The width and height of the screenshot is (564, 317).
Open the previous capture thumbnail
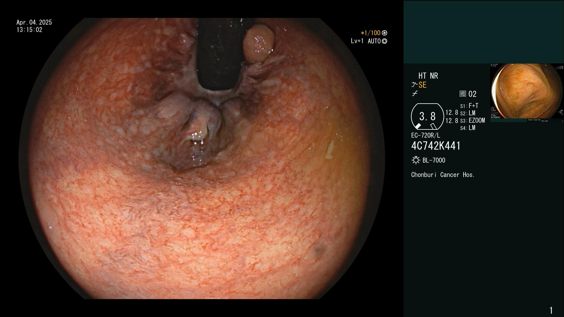[527, 92]
